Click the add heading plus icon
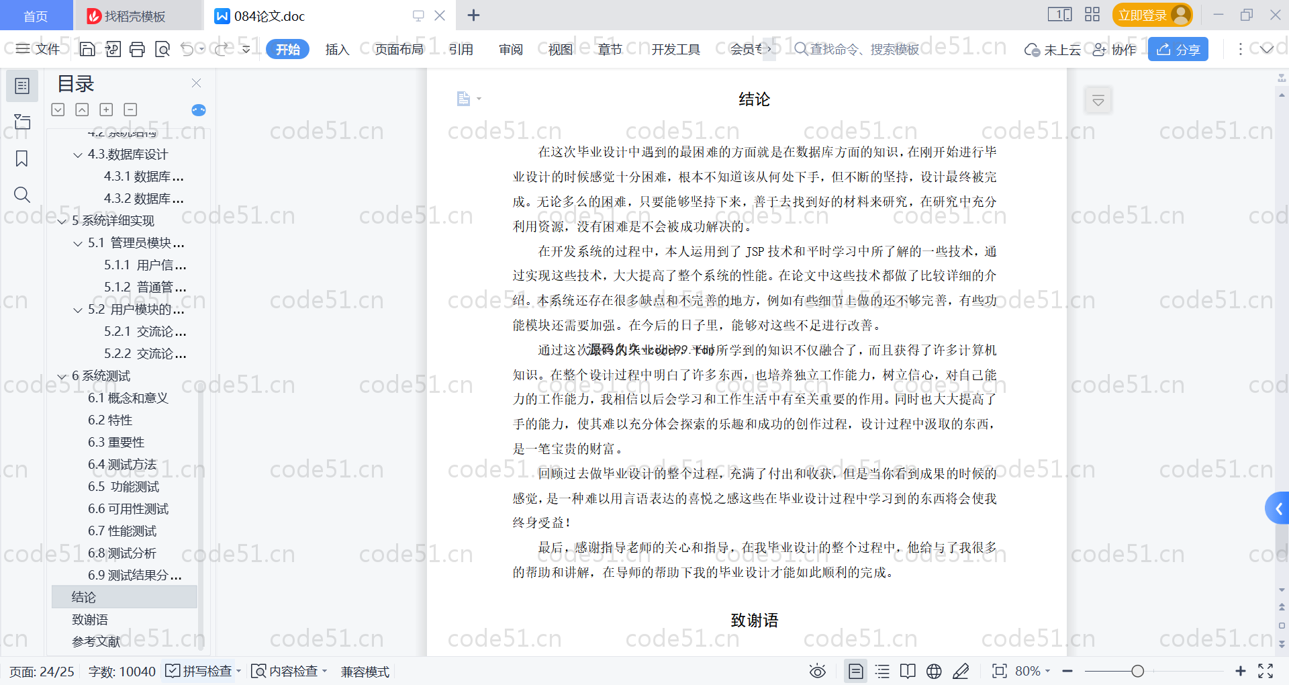1289x685 pixels. 106,109
